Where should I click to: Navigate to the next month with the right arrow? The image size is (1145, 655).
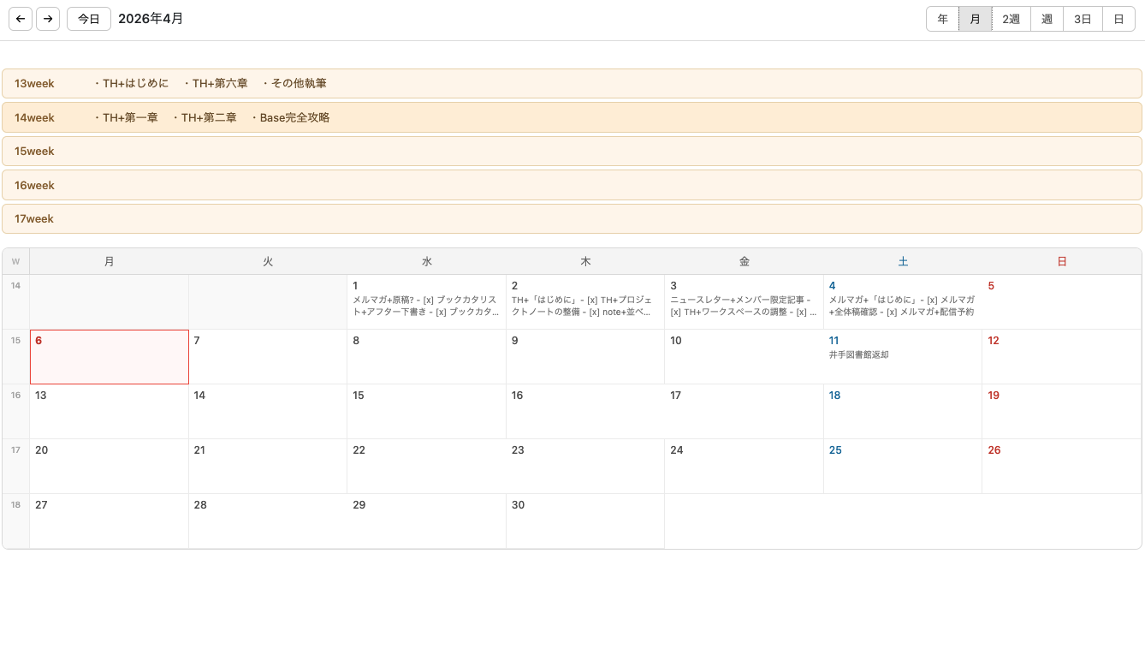point(47,18)
